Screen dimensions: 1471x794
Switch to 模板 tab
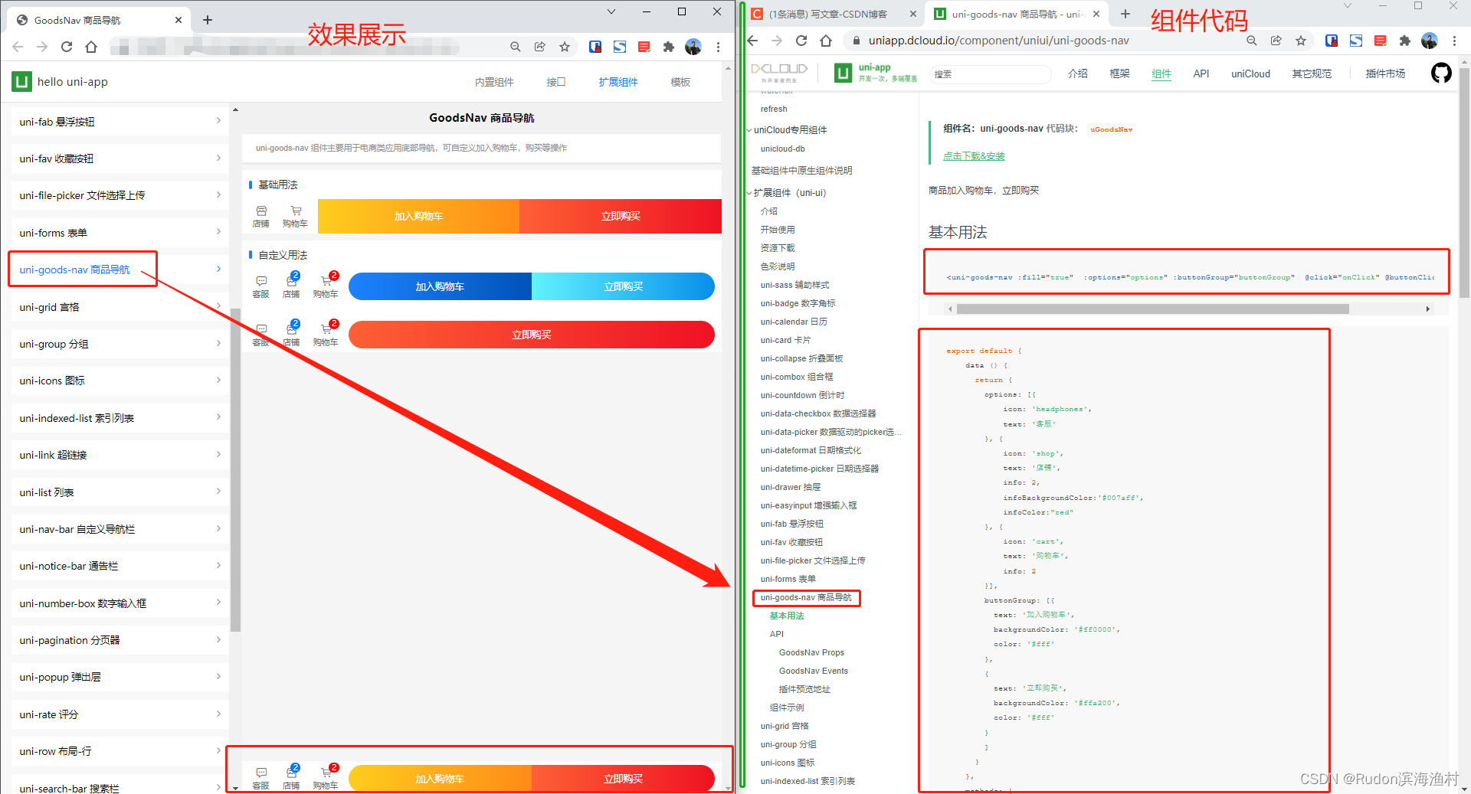pos(680,82)
